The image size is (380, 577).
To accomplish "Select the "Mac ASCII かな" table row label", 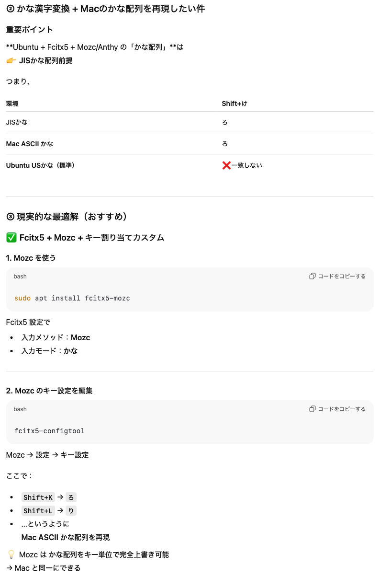I will pyautogui.click(x=30, y=144).
